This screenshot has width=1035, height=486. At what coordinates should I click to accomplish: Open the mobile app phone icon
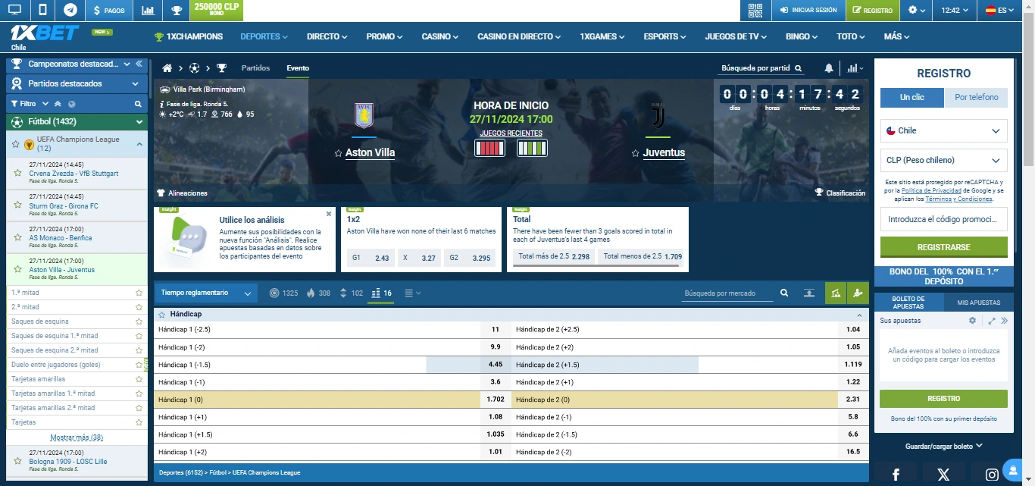42,11
